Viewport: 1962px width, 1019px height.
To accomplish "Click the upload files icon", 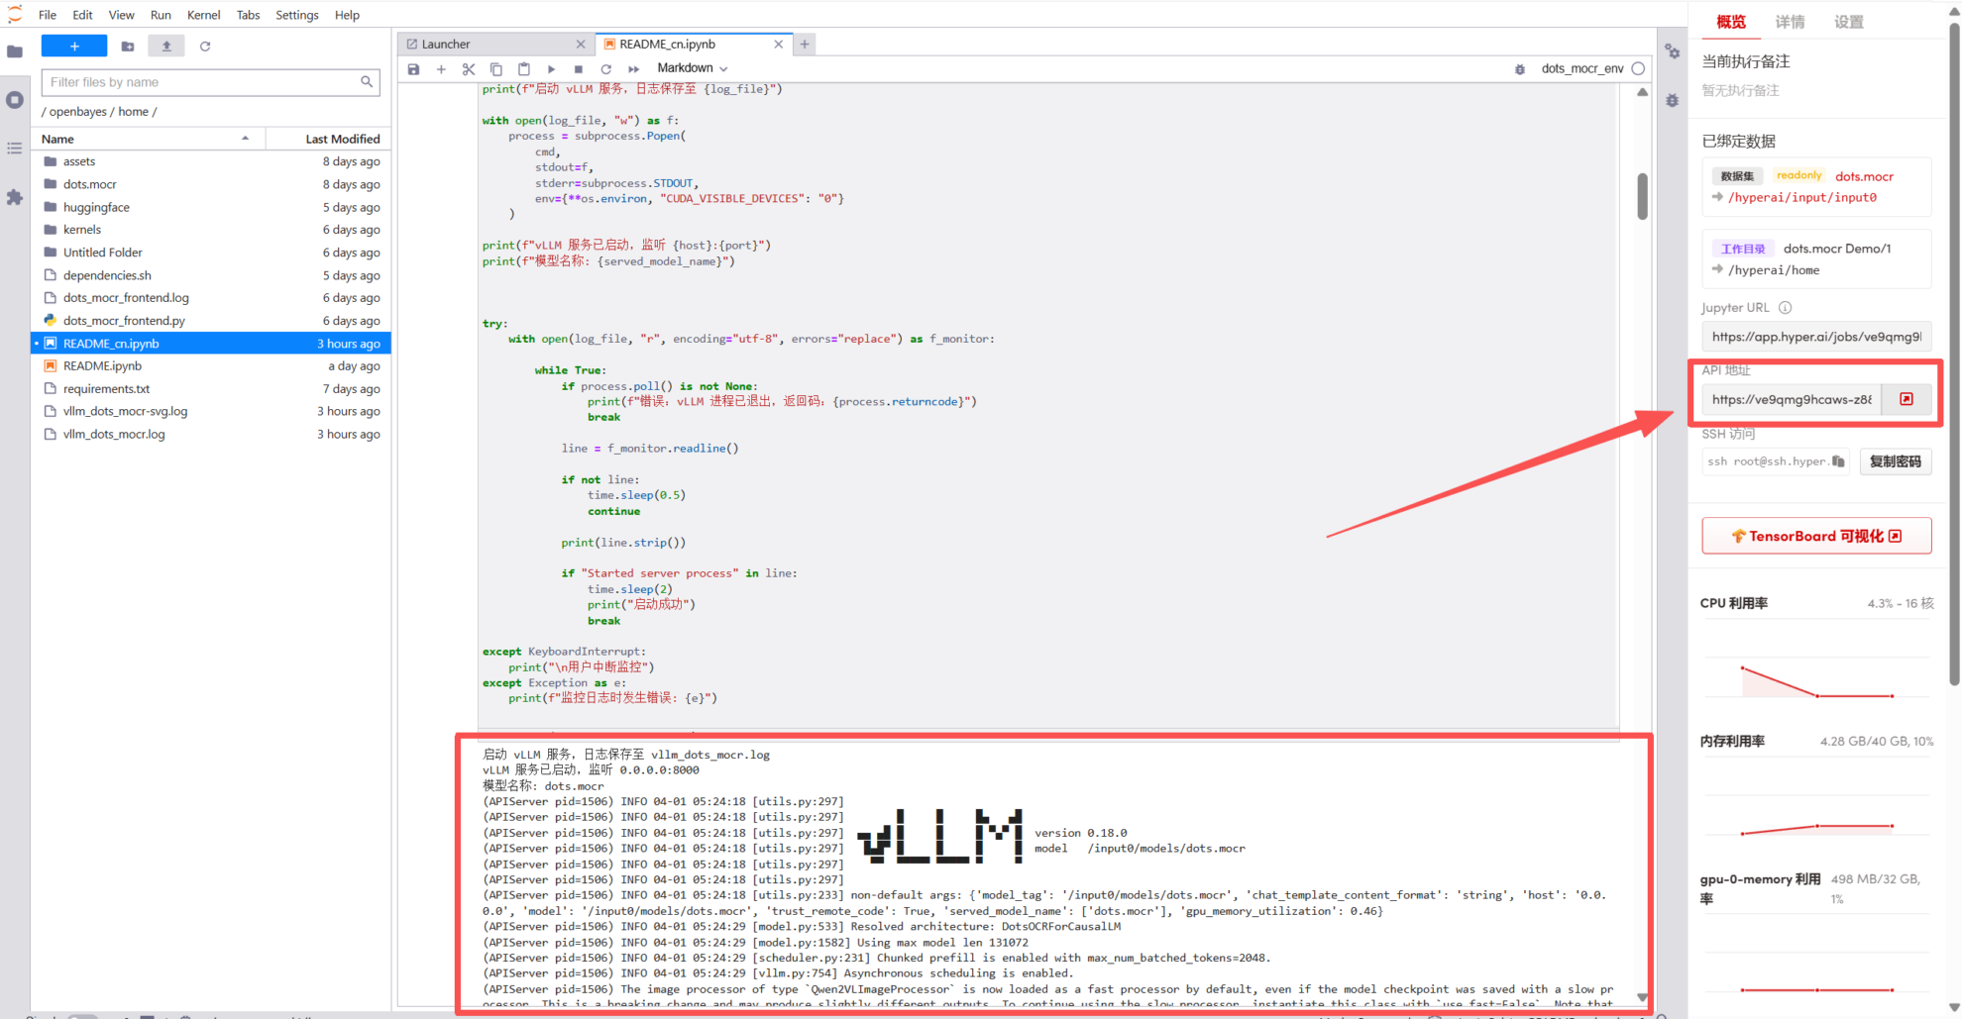I will pos(166,47).
